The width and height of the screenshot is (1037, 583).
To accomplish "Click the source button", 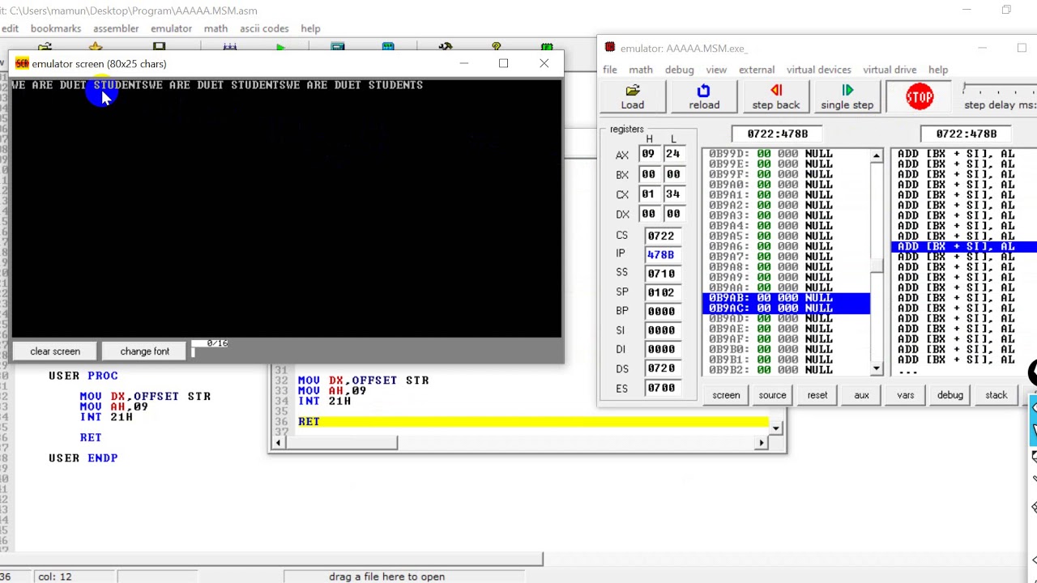I will 772,395.
